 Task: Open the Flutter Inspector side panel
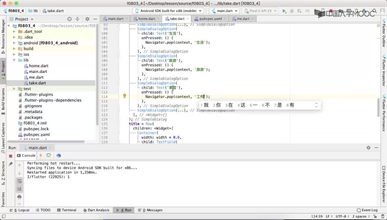pos(384,71)
